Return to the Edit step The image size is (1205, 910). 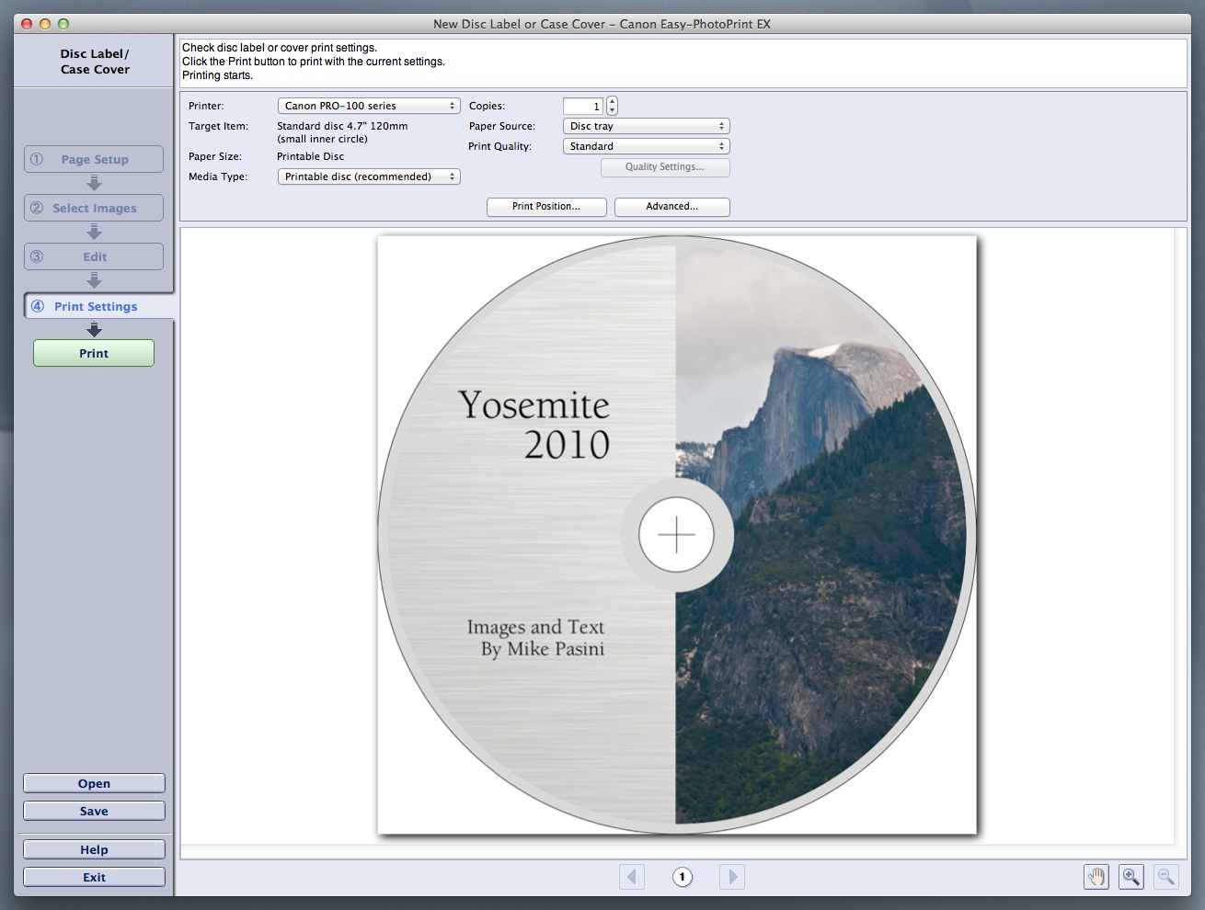(94, 256)
